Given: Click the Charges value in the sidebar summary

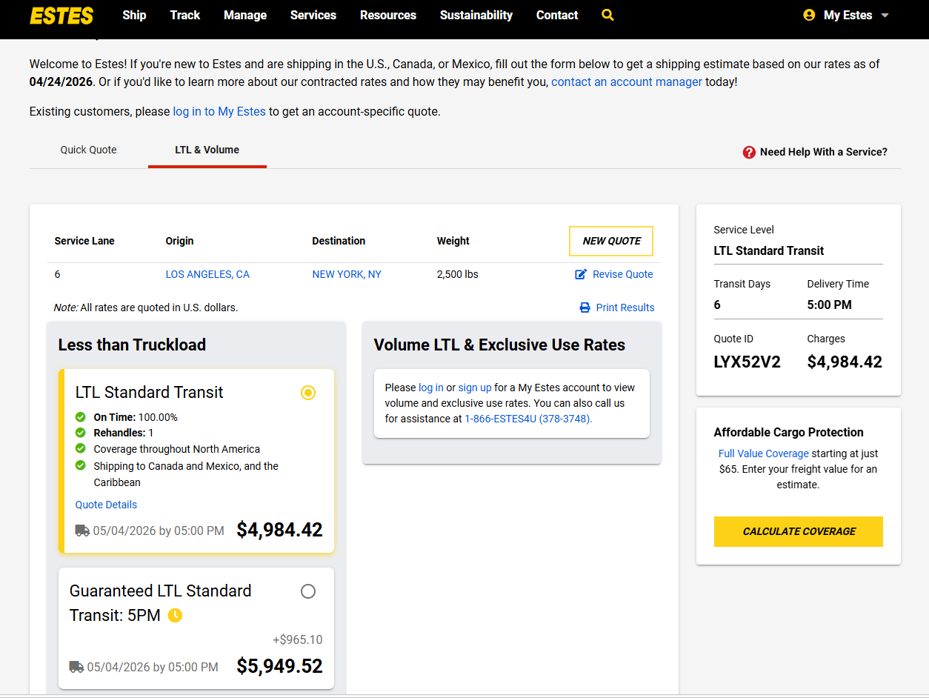Looking at the screenshot, I should click(x=845, y=362).
